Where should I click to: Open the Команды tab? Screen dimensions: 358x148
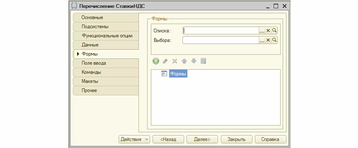(x=106, y=72)
